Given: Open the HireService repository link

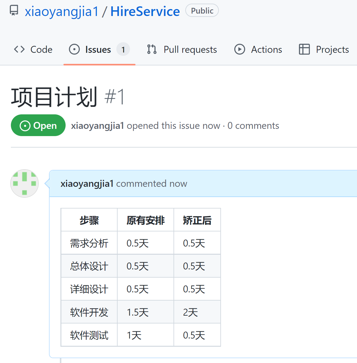Looking at the screenshot, I should click(145, 11).
